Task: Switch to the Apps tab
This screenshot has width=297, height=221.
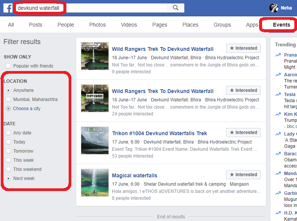Action: 252,25
